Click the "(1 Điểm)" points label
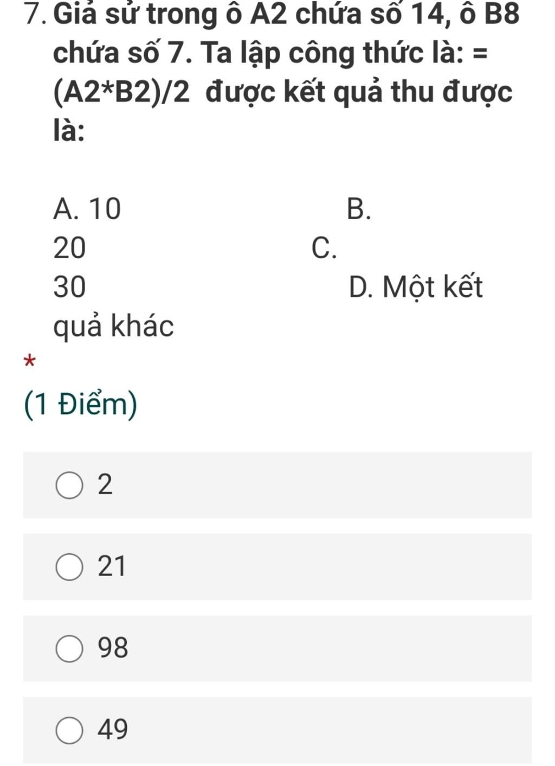 [81, 405]
